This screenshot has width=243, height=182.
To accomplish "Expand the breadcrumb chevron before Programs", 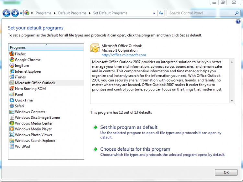I will pos(32,13).
